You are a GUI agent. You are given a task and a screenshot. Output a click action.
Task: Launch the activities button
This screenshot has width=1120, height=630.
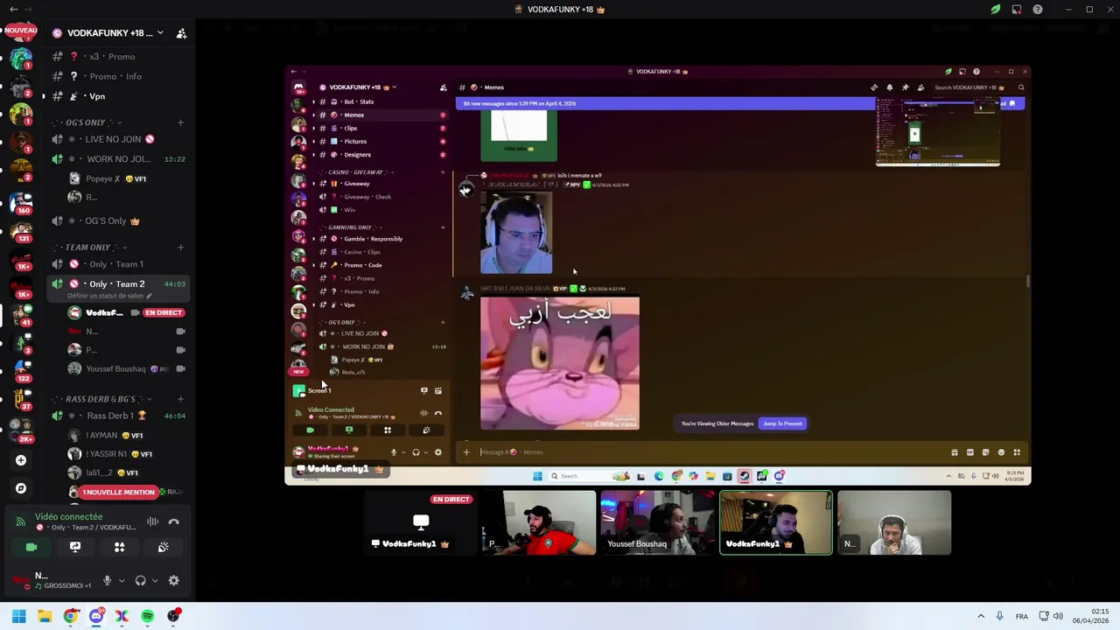point(119,547)
